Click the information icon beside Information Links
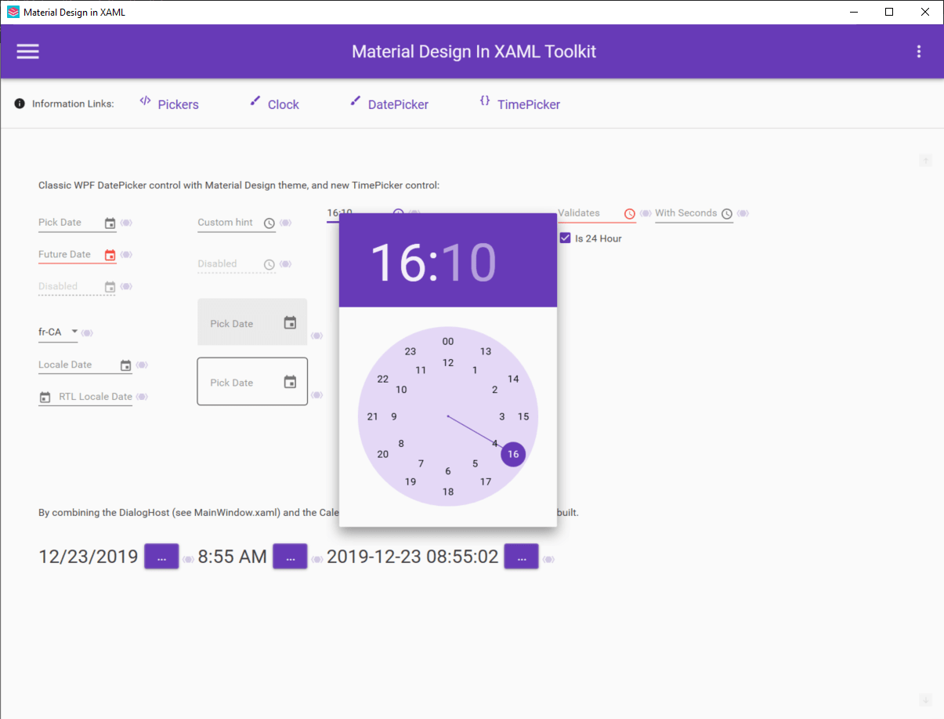 point(20,103)
